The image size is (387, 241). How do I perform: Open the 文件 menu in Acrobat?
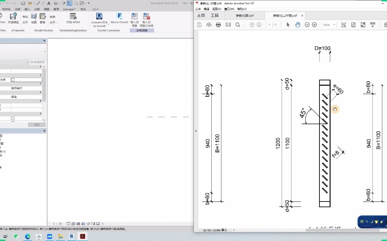pos(198,9)
